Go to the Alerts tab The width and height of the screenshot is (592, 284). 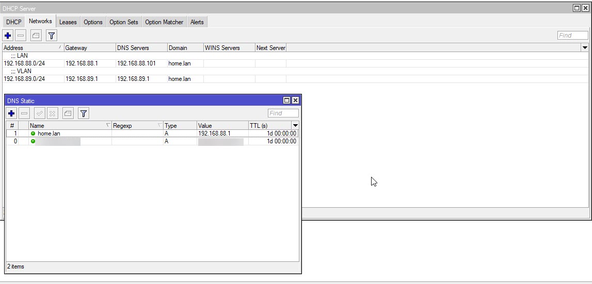coord(197,22)
